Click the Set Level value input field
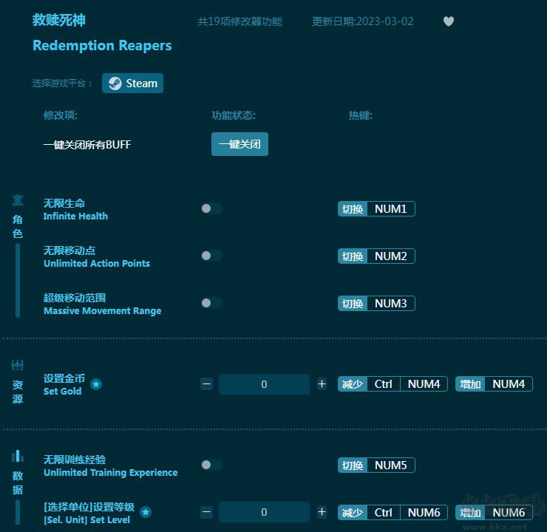The width and height of the screenshot is (547, 532). pos(264,512)
